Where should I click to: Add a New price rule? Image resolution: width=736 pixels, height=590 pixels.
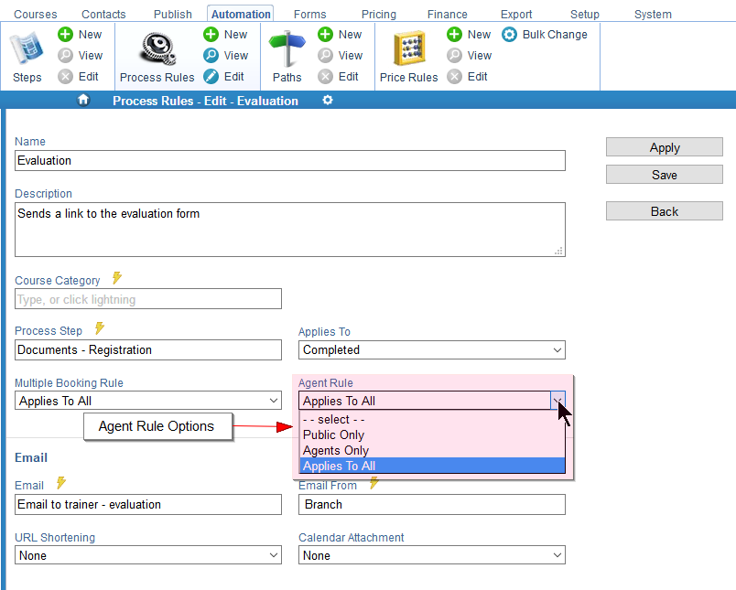tap(469, 34)
